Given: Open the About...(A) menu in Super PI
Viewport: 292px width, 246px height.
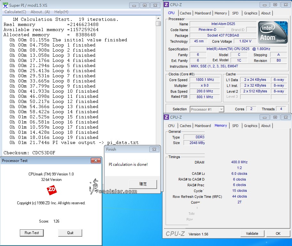Looking at the screenshot, I should [40, 12].
